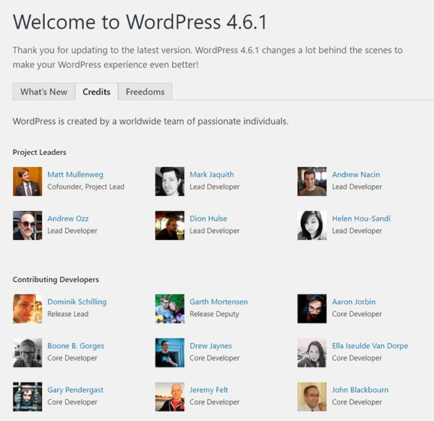Click 'Cofounder, Project Lead' under Matt Mullenweg

[x=86, y=187]
